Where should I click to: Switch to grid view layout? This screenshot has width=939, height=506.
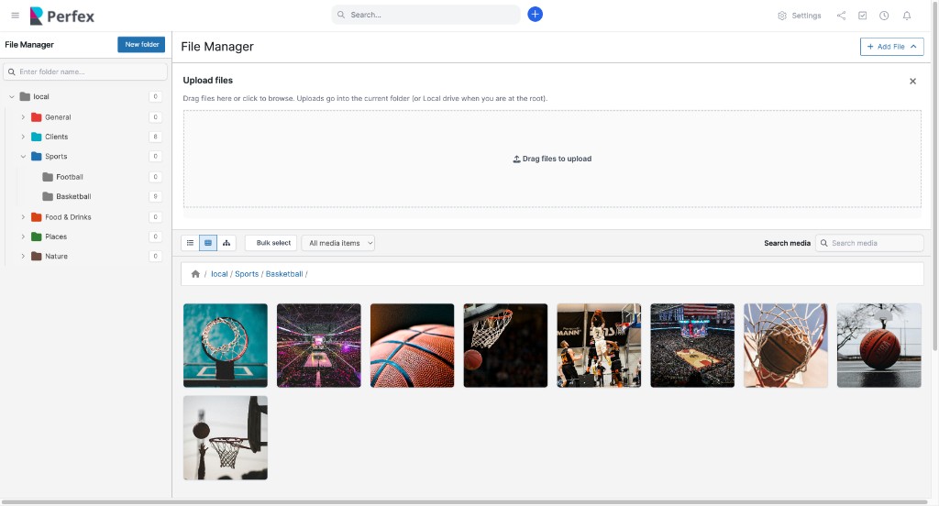click(208, 243)
